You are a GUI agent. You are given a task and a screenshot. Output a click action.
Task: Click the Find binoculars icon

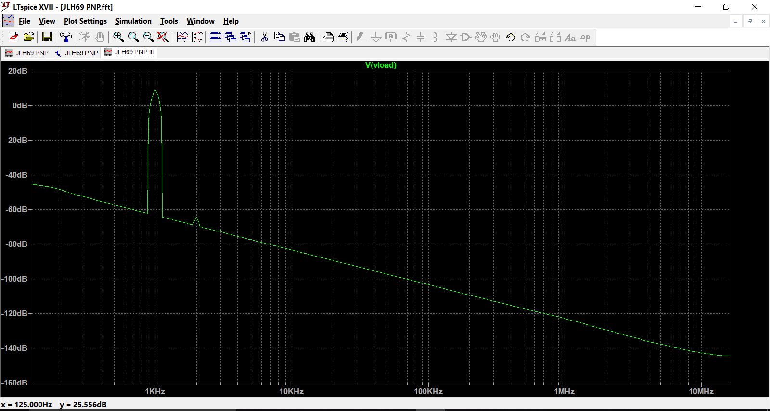(x=309, y=37)
